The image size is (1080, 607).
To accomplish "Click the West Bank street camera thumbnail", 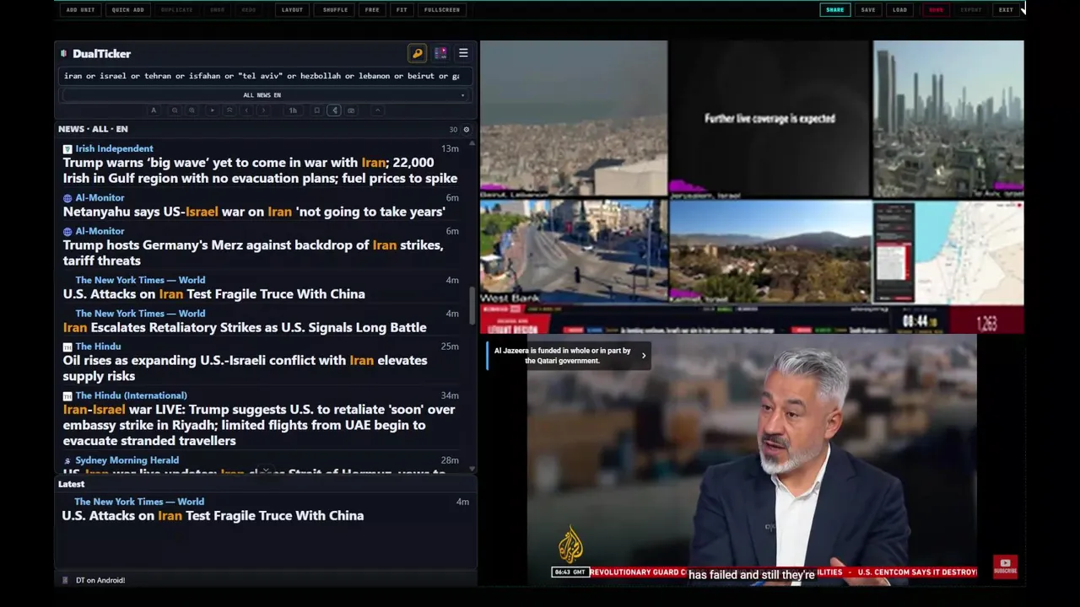I will [x=574, y=251].
